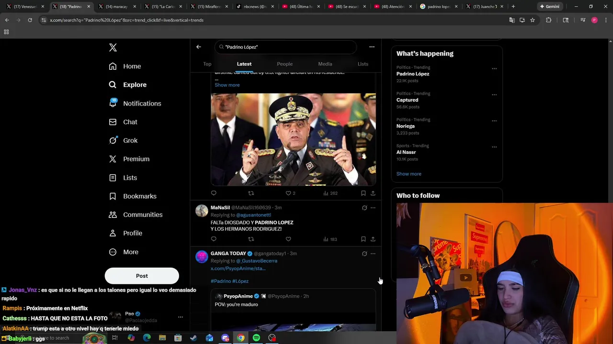
Task: Select the Latest search tab
Action: tap(244, 64)
